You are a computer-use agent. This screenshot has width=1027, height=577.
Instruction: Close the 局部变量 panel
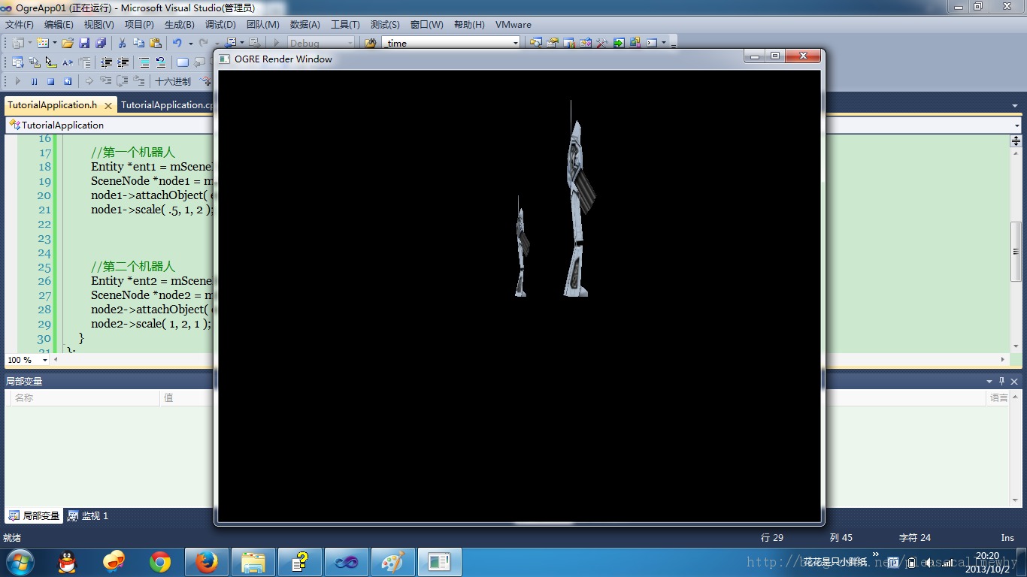tap(1014, 381)
